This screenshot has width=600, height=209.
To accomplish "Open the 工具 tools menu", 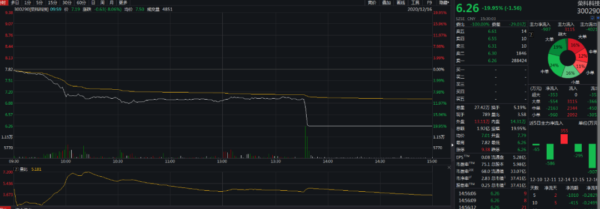I will coord(415,2).
